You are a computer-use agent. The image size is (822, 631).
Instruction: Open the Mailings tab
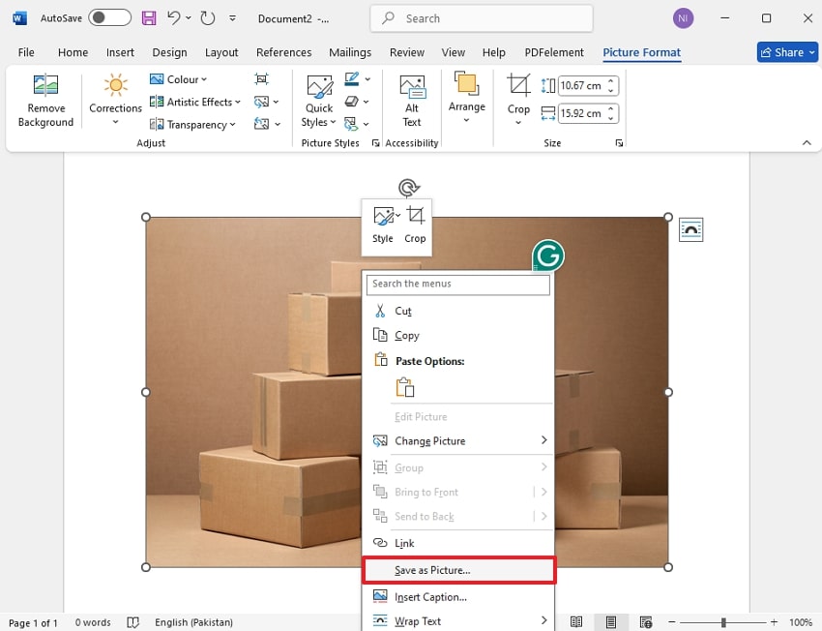tap(350, 52)
